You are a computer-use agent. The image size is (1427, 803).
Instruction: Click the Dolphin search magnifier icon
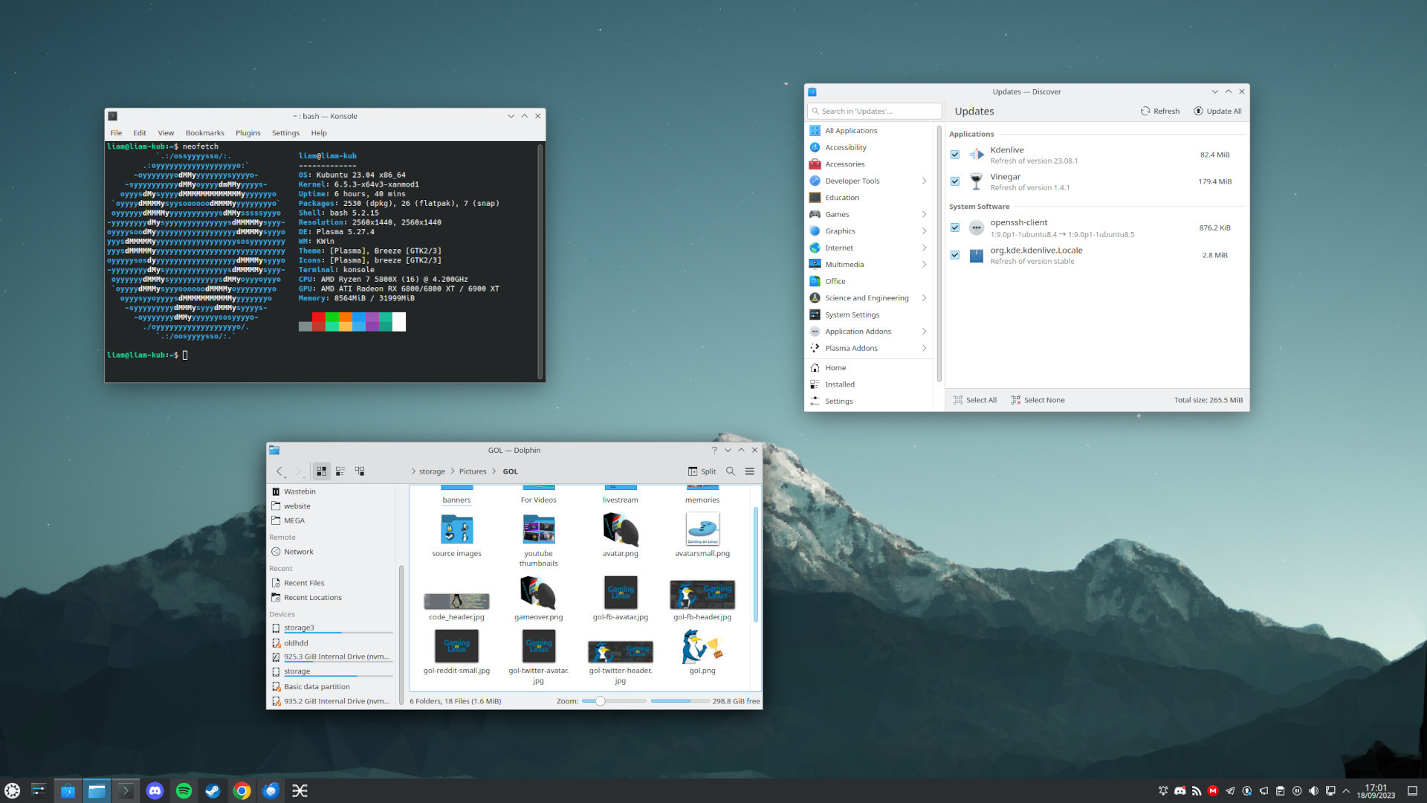click(x=731, y=471)
